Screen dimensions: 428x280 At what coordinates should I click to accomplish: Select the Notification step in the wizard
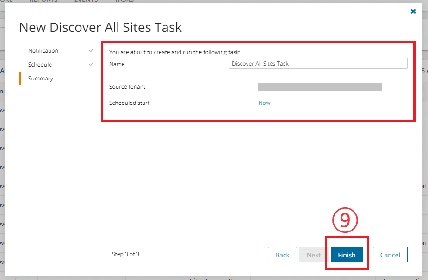[x=43, y=50]
